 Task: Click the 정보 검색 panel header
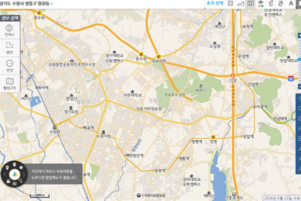pyautogui.click(x=10, y=18)
